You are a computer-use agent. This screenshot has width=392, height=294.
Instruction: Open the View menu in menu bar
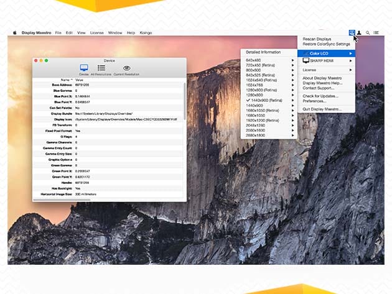(x=82, y=32)
